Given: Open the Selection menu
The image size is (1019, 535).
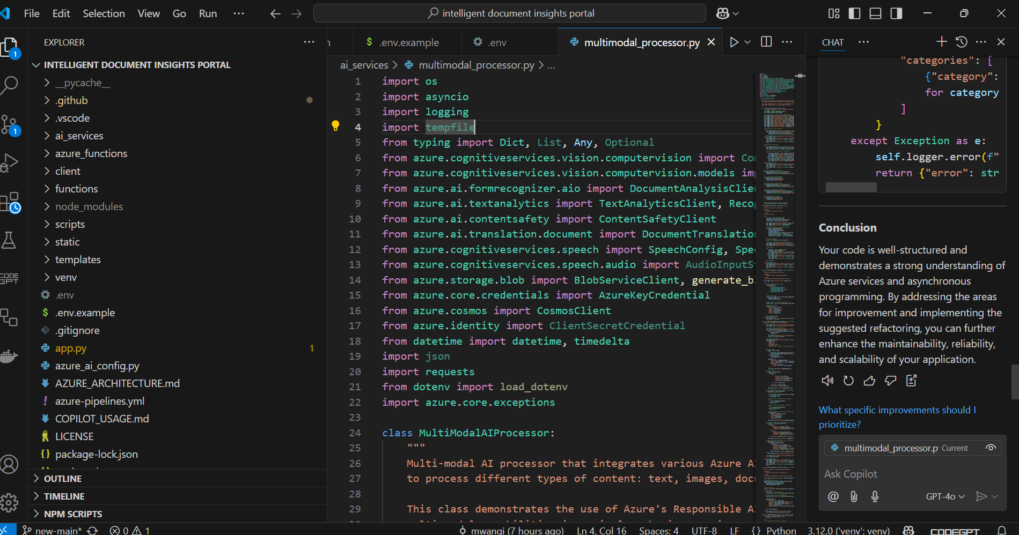Looking at the screenshot, I should click(104, 13).
